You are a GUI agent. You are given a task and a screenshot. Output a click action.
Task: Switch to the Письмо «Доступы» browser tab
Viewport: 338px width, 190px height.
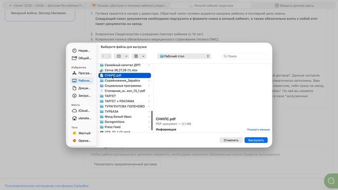129,6
